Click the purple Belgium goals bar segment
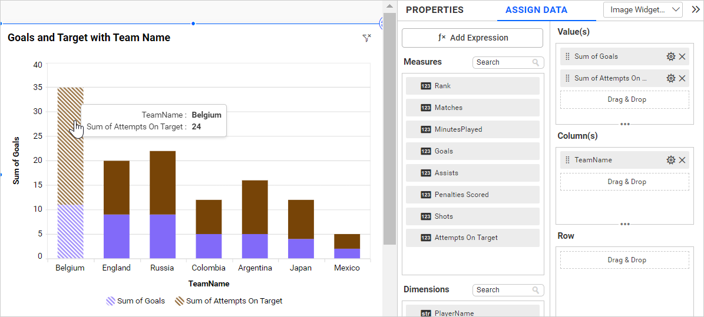Image resolution: width=704 pixels, height=317 pixels. coord(70,231)
